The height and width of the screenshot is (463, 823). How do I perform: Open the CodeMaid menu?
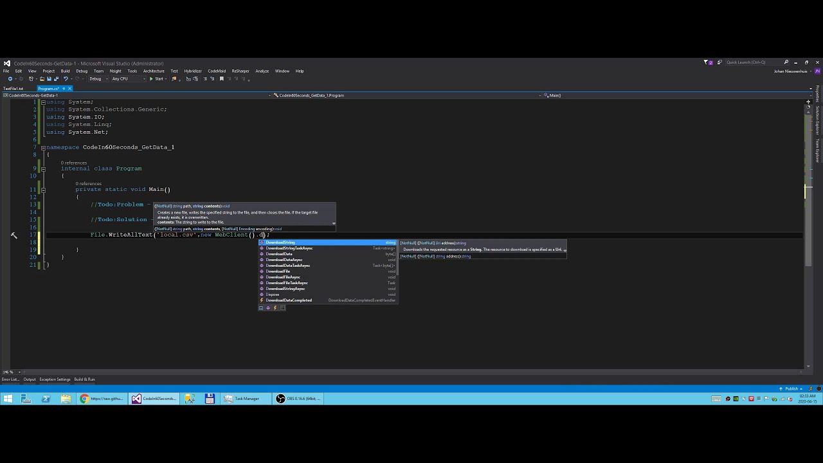[x=217, y=71]
